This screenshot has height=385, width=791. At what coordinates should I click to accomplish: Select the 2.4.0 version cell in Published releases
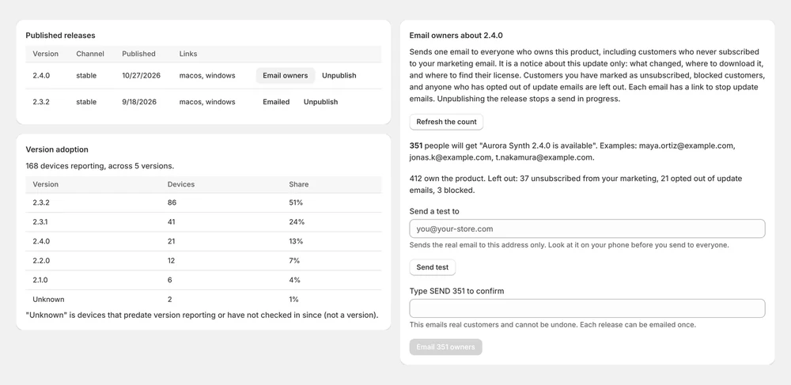(x=41, y=76)
